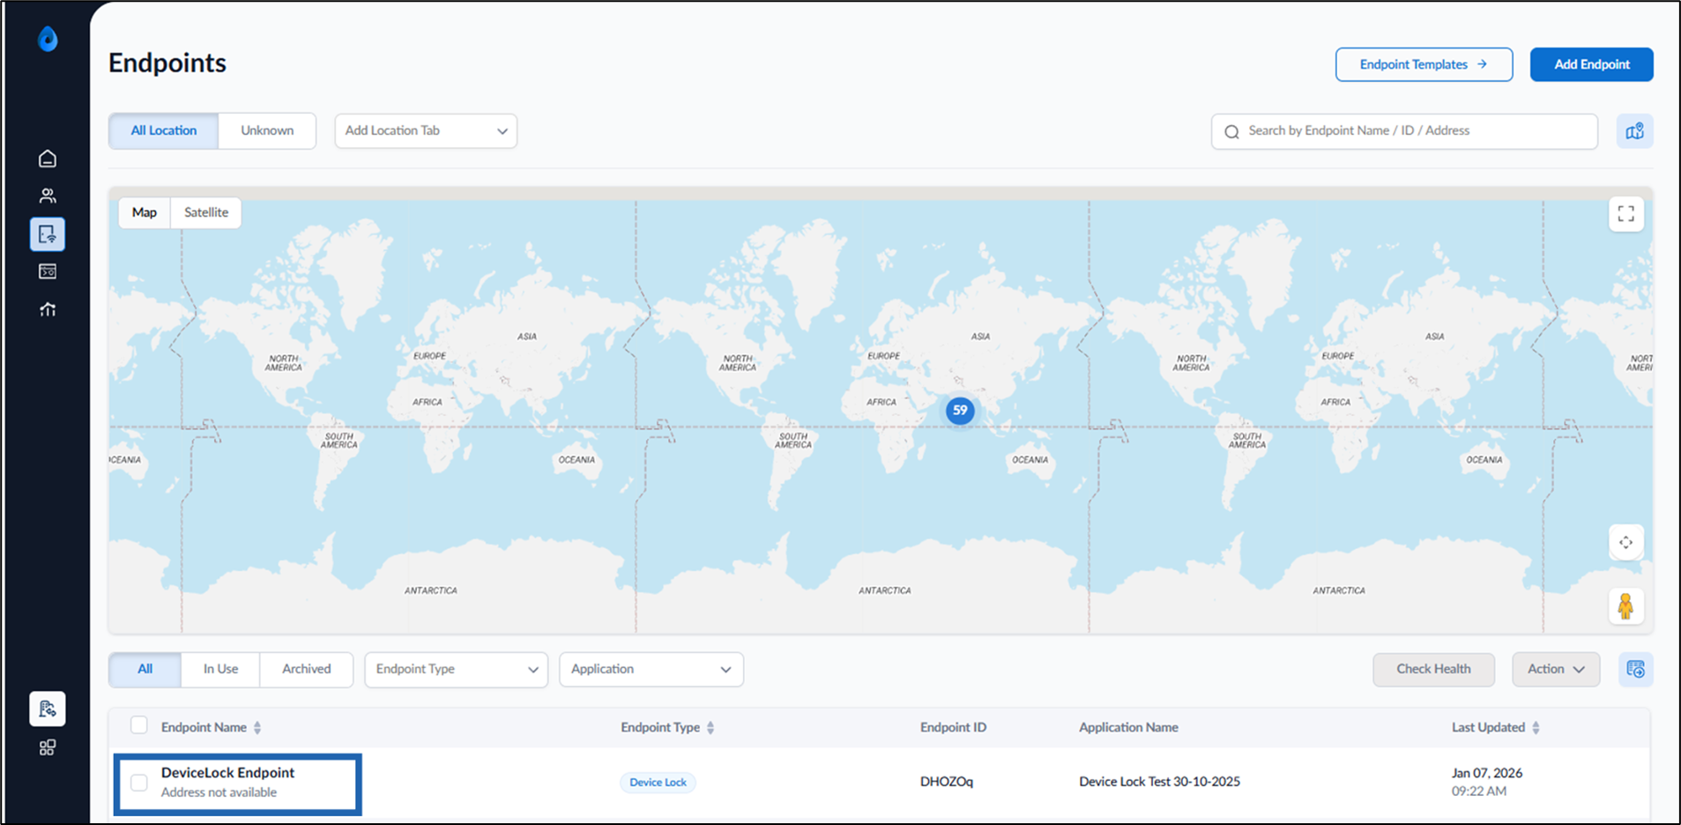The image size is (1681, 825).
Task: Select the All endpoints filter tab
Action: click(x=145, y=669)
